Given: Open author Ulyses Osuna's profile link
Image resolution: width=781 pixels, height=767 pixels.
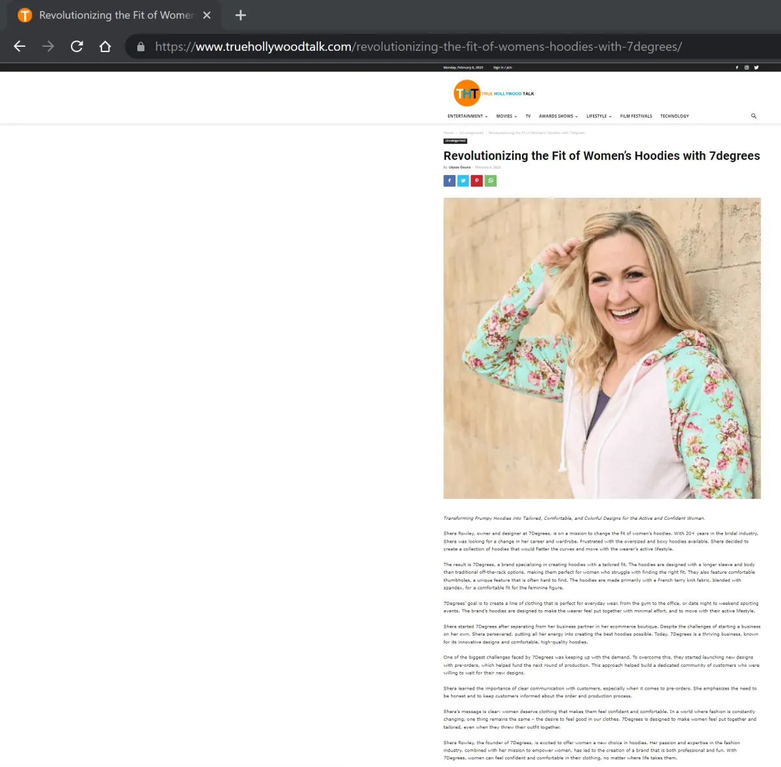Looking at the screenshot, I should point(459,167).
